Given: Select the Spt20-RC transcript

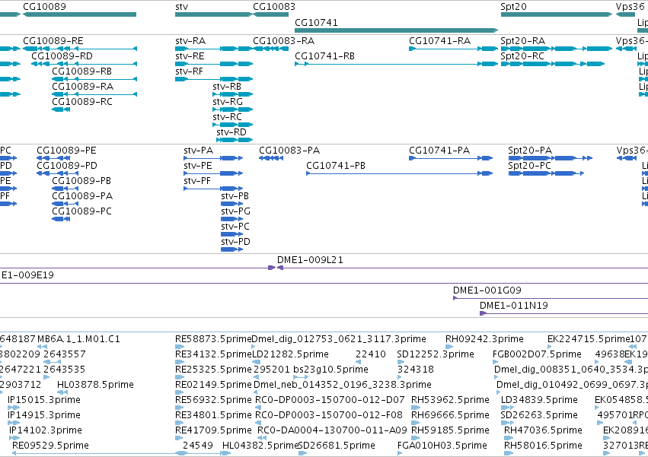Looking at the screenshot, I should [522, 56].
